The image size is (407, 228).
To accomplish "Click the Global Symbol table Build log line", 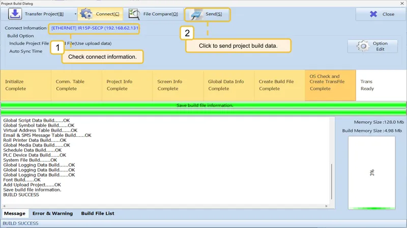I will click(x=39, y=125).
